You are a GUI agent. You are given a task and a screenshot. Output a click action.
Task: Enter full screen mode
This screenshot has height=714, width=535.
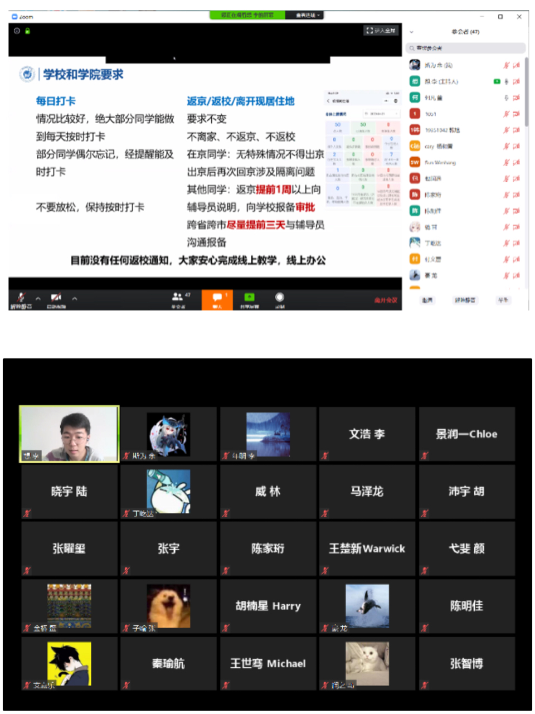coord(381,30)
